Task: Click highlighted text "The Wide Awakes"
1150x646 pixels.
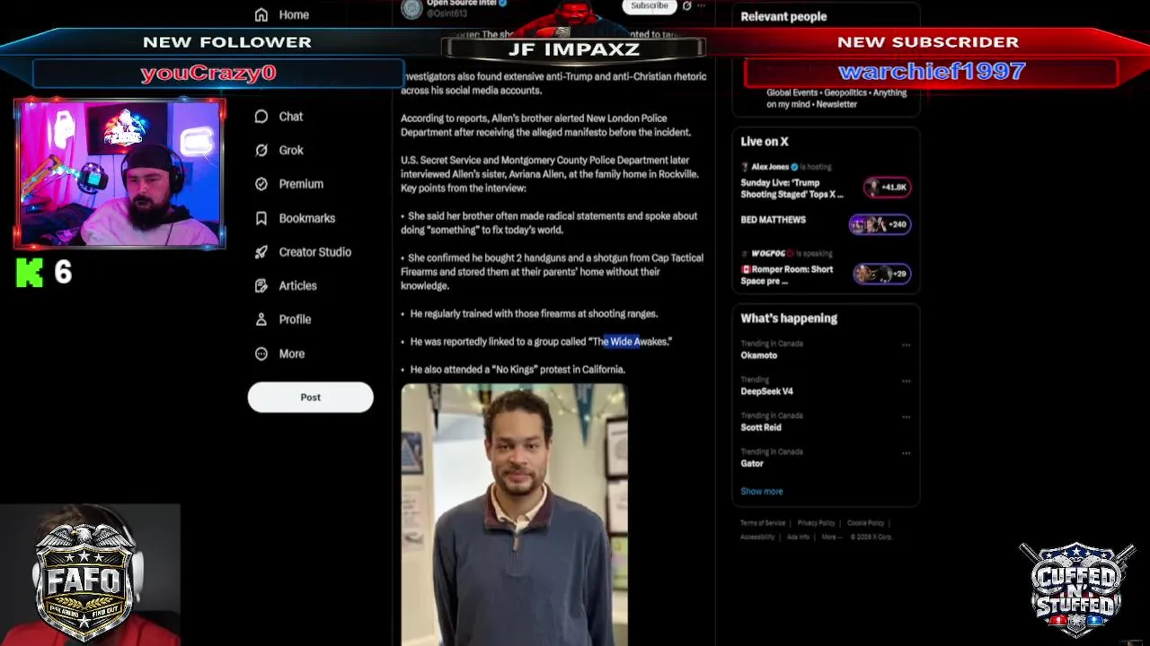Action: [631, 342]
